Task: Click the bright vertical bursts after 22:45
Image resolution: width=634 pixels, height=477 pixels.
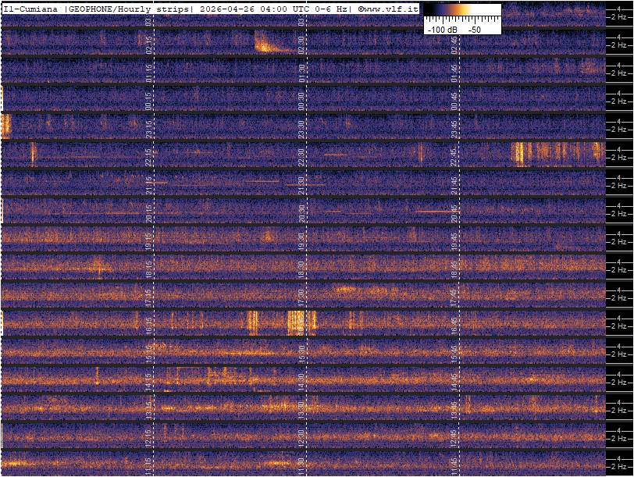Action: coord(554,153)
